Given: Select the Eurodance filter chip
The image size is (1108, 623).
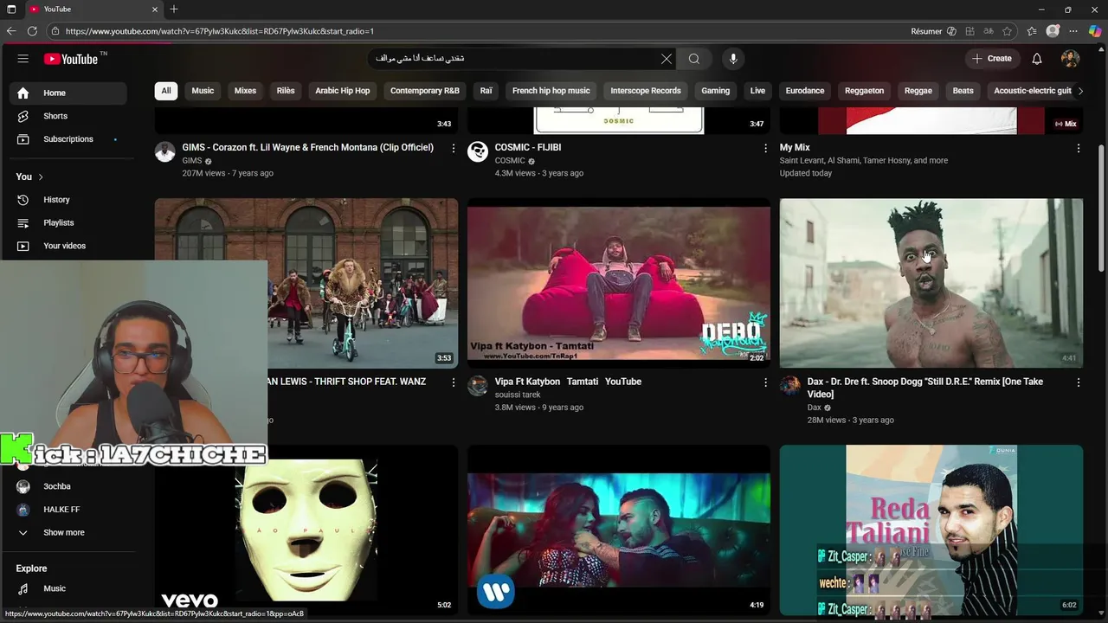Looking at the screenshot, I should pos(805,91).
